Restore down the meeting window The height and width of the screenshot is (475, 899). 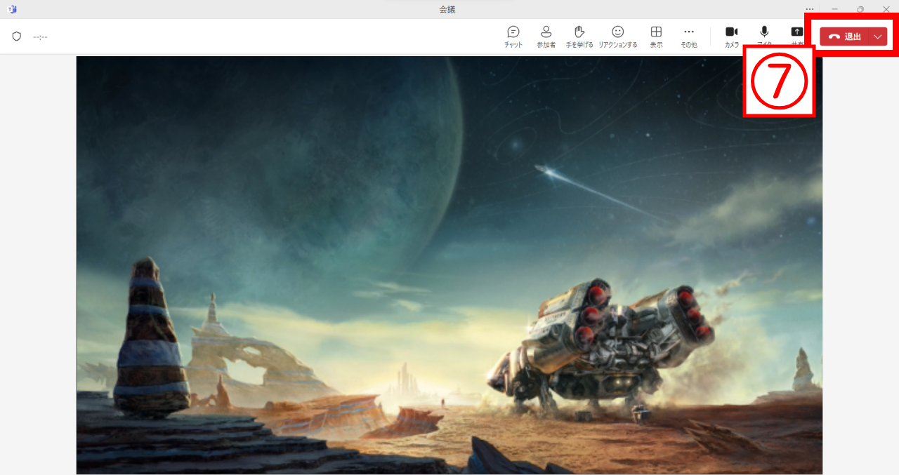[x=860, y=9]
